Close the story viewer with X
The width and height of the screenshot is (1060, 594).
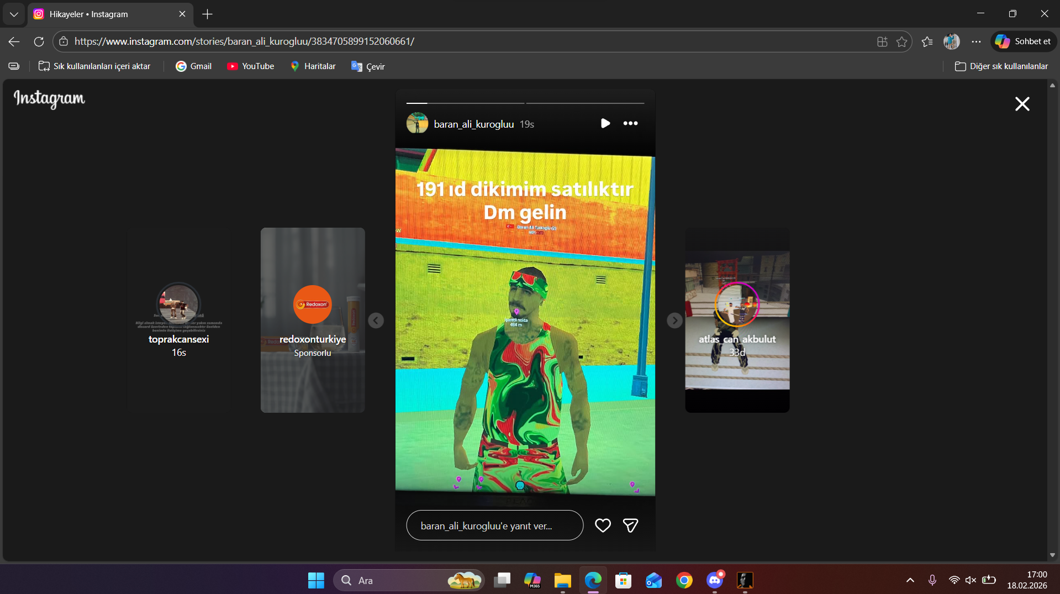[1022, 104]
